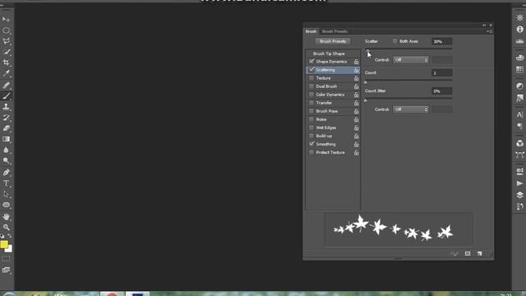526x296 pixels.
Task: Open the Layers panel icon
Action: coord(519,195)
